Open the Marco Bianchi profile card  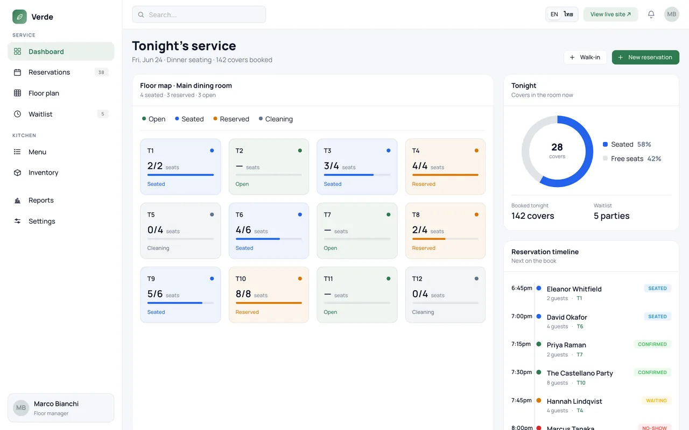click(61, 408)
